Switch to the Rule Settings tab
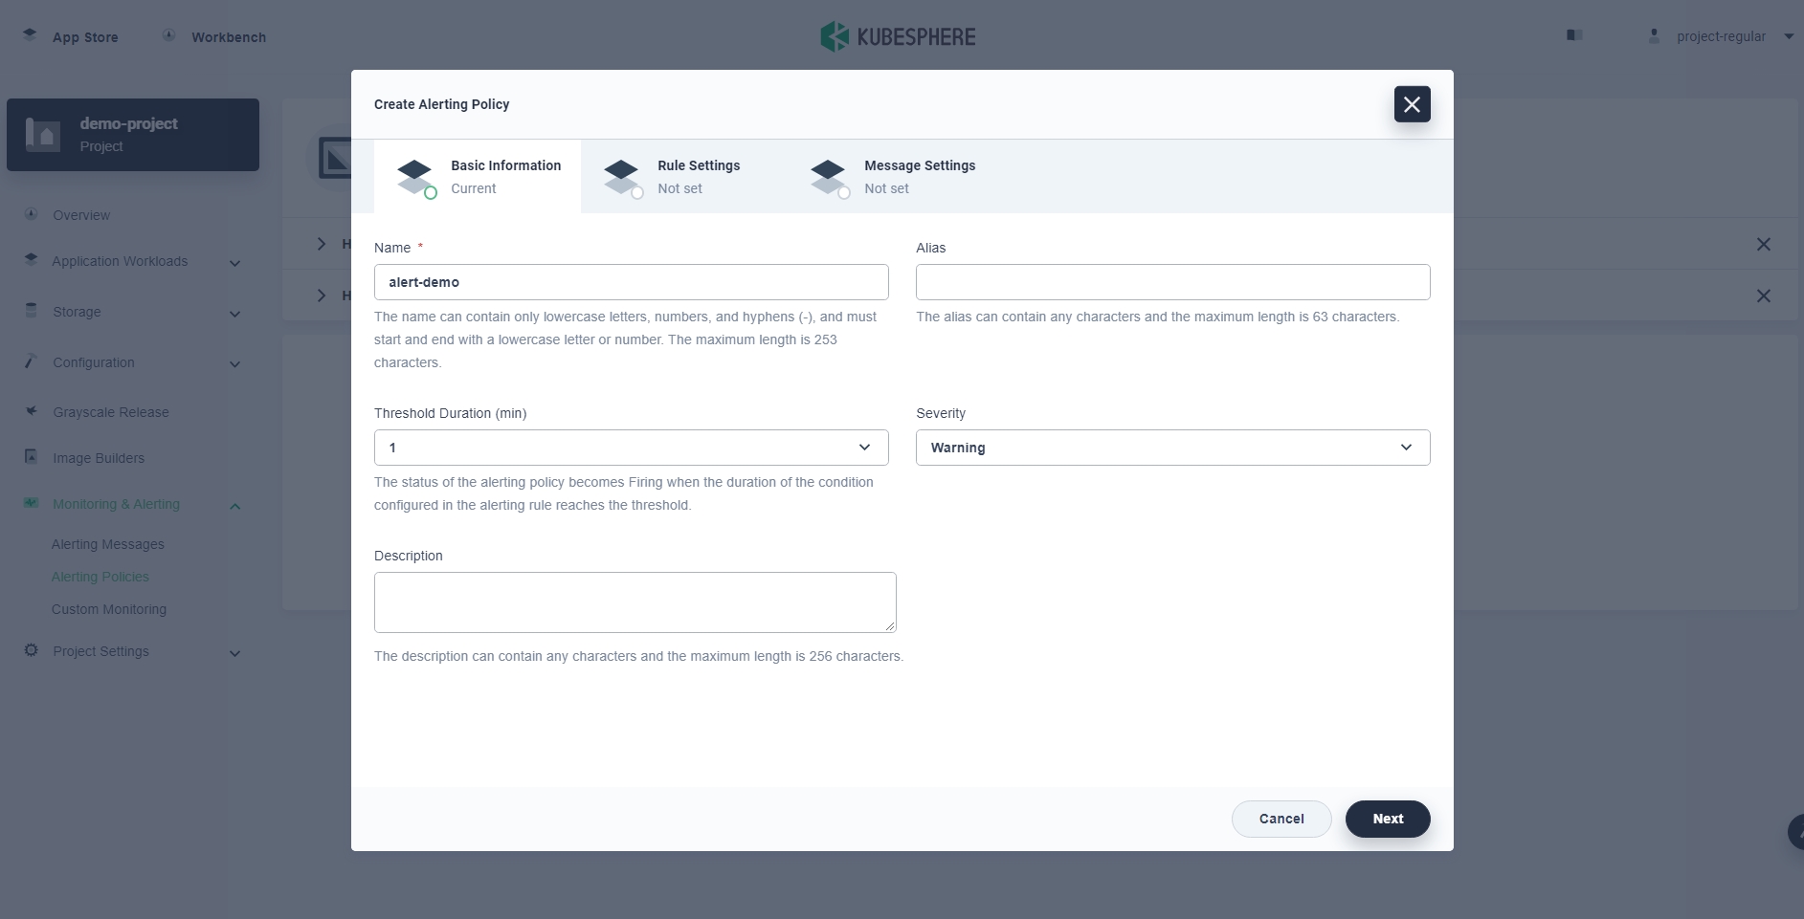1804x919 pixels. tap(698, 176)
